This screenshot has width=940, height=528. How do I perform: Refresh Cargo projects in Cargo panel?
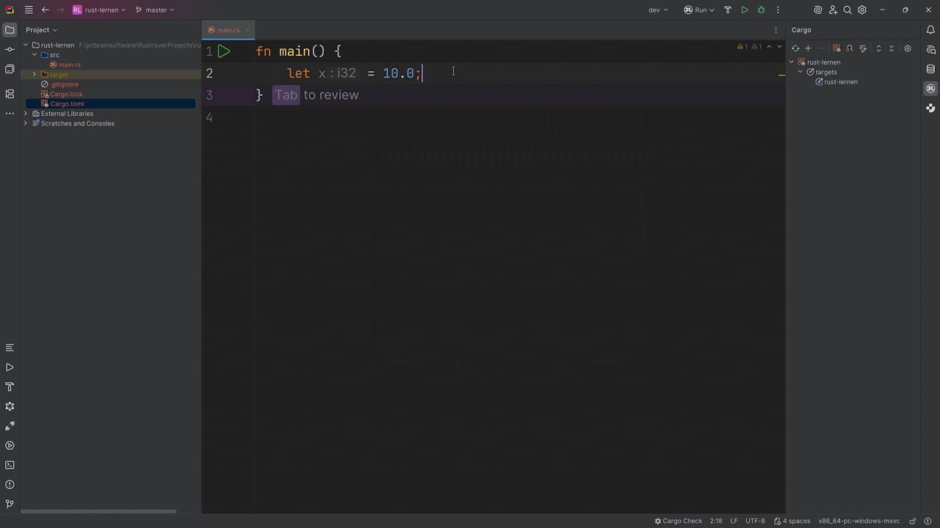coord(795,48)
